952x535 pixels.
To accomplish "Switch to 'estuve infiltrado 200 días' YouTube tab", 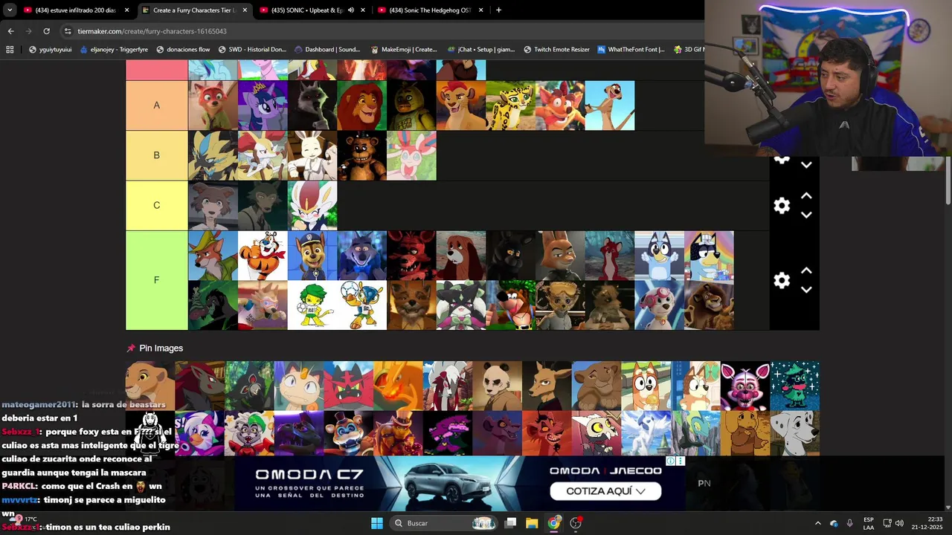I will [x=77, y=10].
